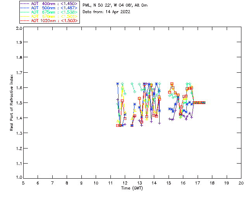The height and width of the screenshot is (198, 248).
Task: Click the y-axis tick label '1.9'
Action: (19, 42)
